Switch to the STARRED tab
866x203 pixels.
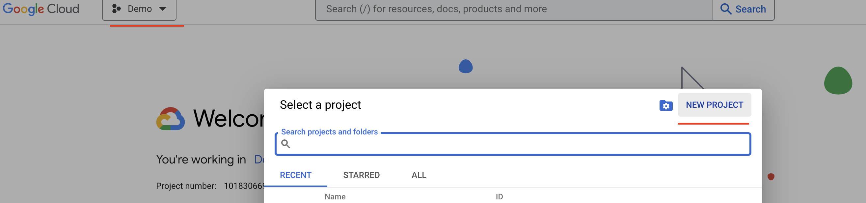(361, 175)
